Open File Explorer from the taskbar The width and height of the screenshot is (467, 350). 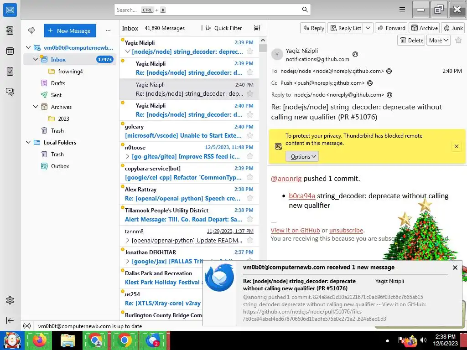67,340
